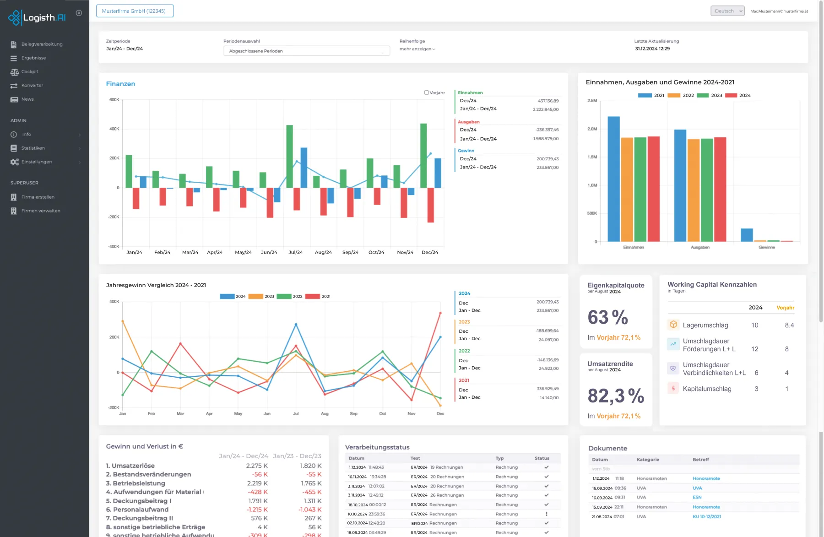Viewport: 824px width, 537px height.
Task: Click the Logisth.AI logo
Action: pyautogui.click(x=37, y=18)
